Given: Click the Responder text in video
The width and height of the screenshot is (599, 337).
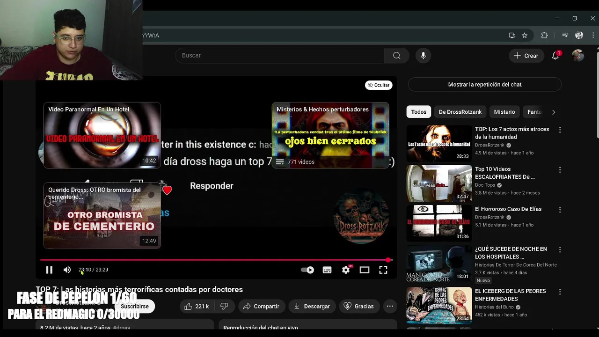Looking at the screenshot, I should 212,186.
